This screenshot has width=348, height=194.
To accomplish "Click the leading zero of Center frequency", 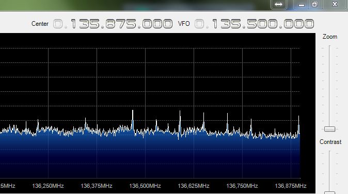I will 58,24.
